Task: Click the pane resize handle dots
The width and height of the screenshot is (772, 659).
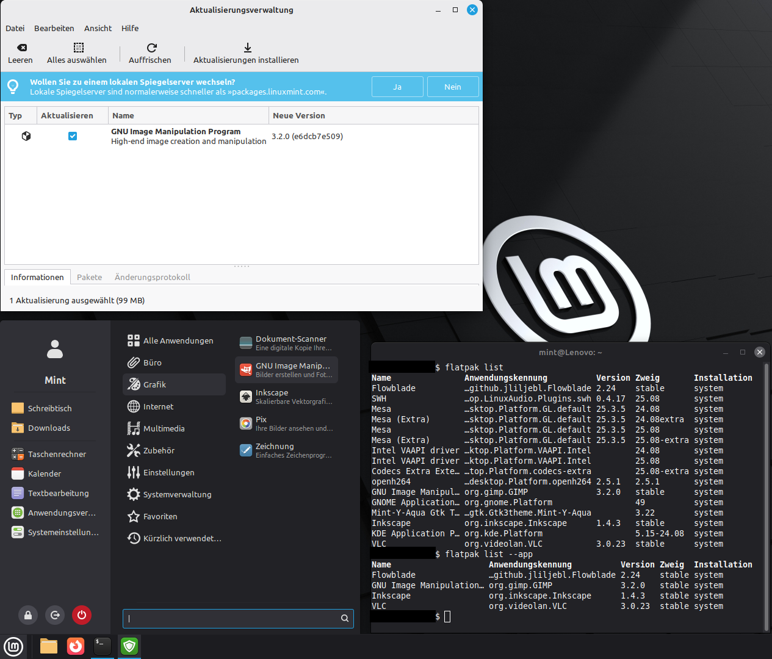Action: 242,266
